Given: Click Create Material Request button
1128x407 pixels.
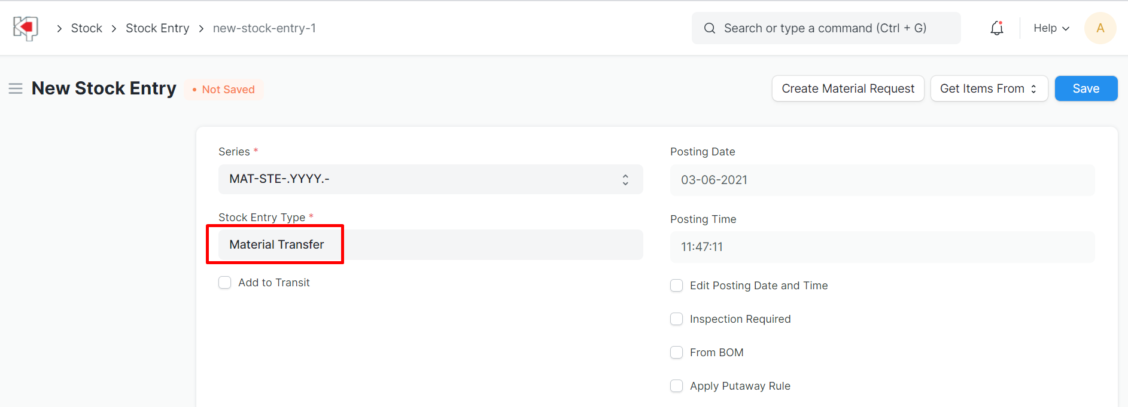Looking at the screenshot, I should tap(848, 88).
